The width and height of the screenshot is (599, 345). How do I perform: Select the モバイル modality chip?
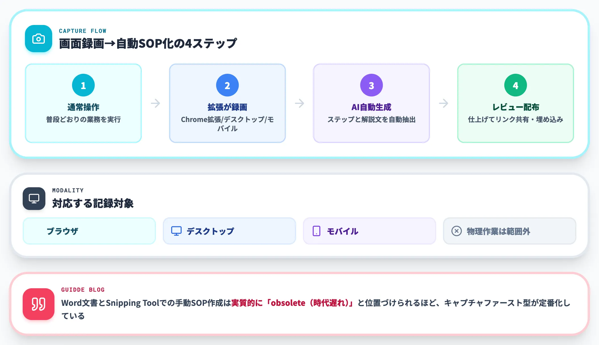click(x=370, y=231)
